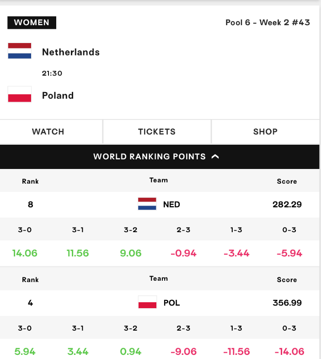Click the NED flag in ranking table

(x=147, y=204)
